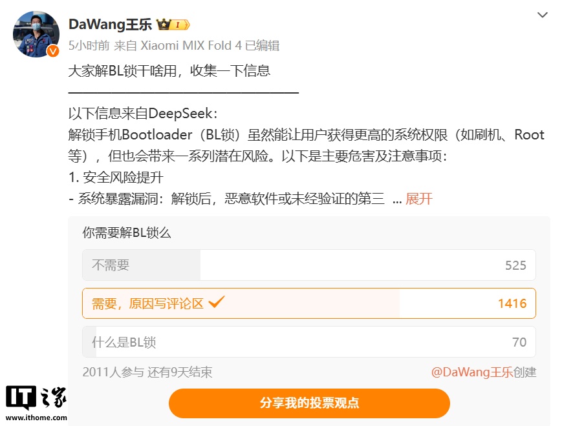Select poll option 需要，原因写评论区

coord(309,303)
